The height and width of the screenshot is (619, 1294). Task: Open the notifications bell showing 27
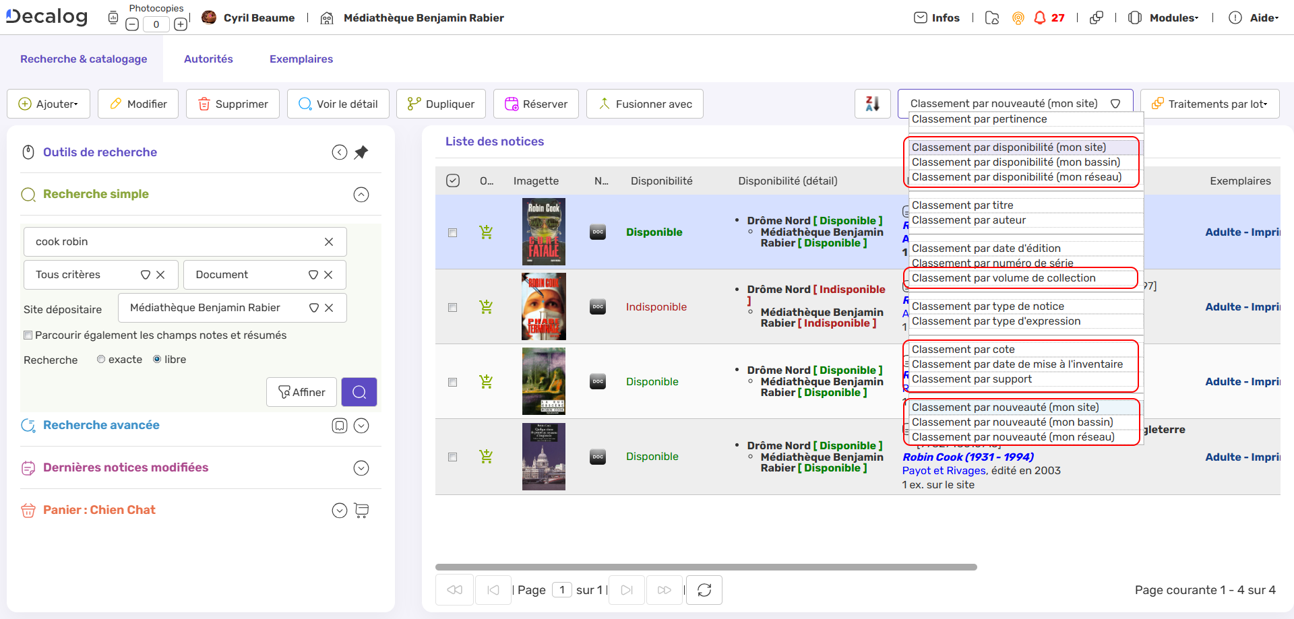point(1041,18)
